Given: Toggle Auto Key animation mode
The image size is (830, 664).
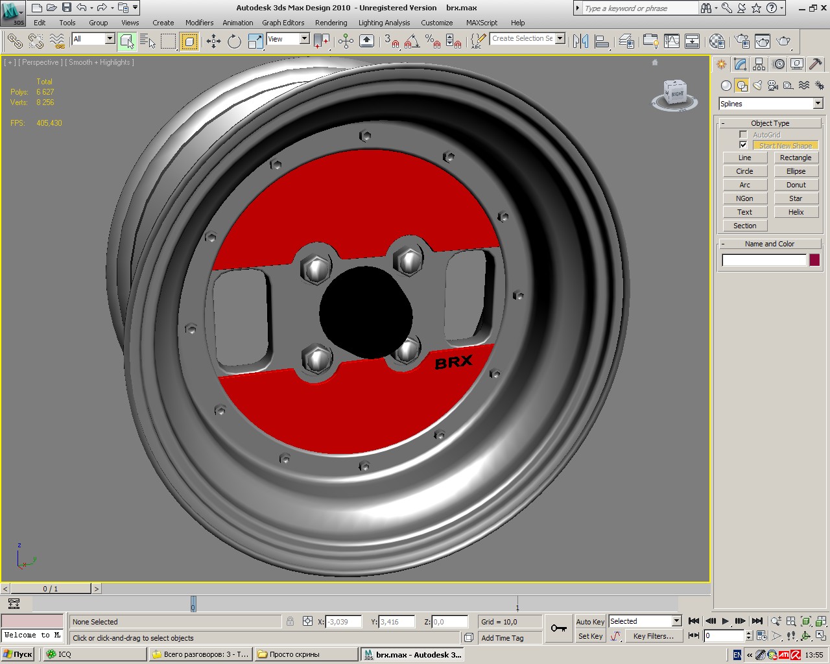Looking at the screenshot, I should (590, 622).
